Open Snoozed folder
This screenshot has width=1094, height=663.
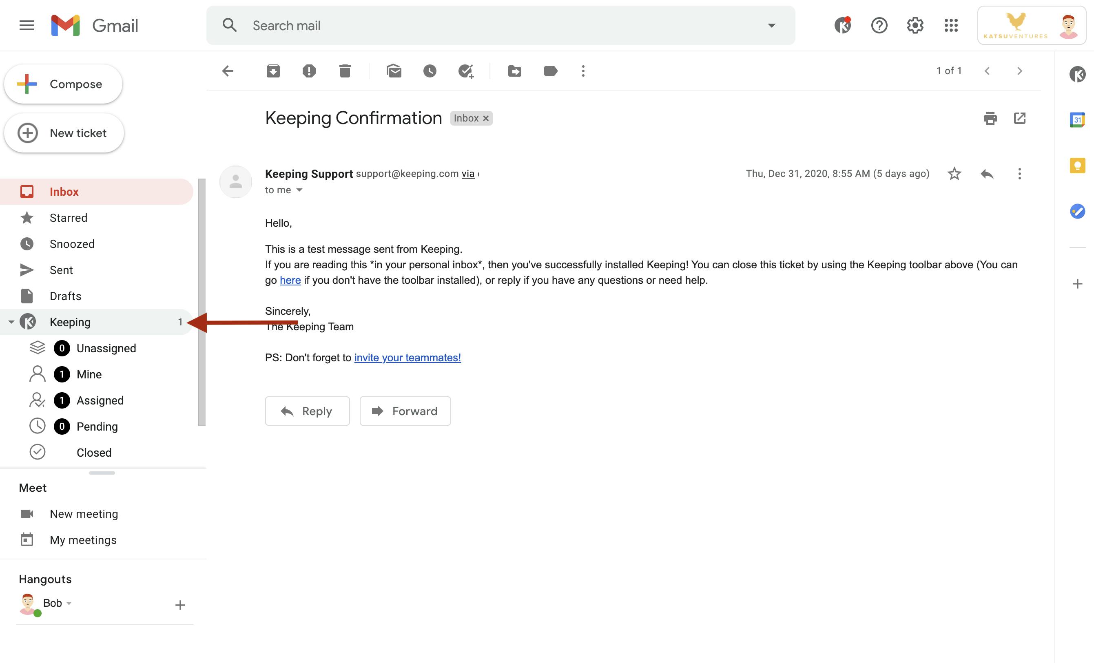click(x=96, y=244)
